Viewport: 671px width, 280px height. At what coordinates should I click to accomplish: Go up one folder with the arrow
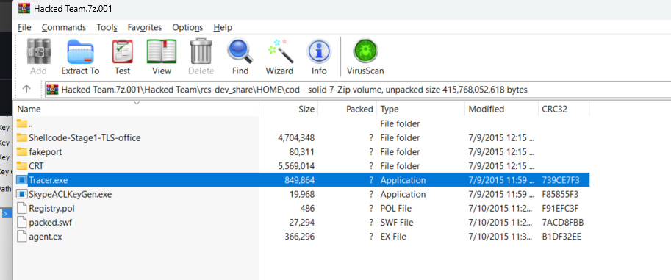26,89
